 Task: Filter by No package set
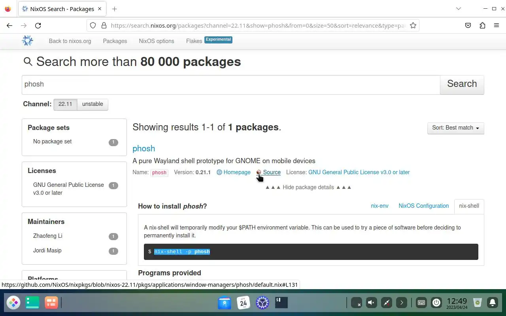(x=75, y=142)
